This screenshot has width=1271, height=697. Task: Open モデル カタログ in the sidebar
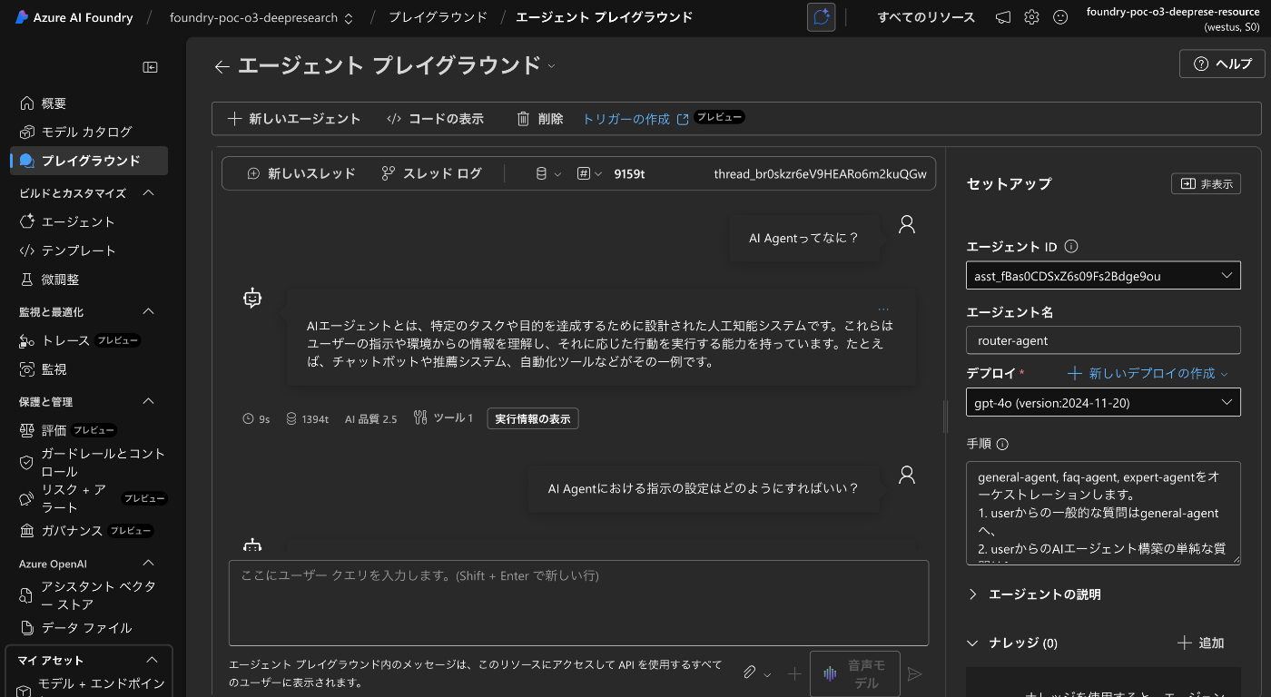(x=76, y=132)
